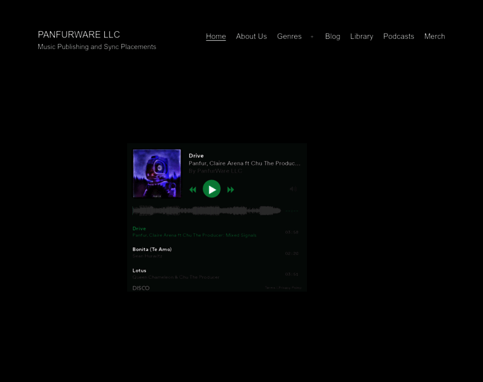Open the Privacy Policy link
Viewport: 483px width, 382px height.
(290, 288)
